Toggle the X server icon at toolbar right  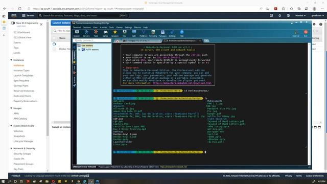[x=296, y=33]
